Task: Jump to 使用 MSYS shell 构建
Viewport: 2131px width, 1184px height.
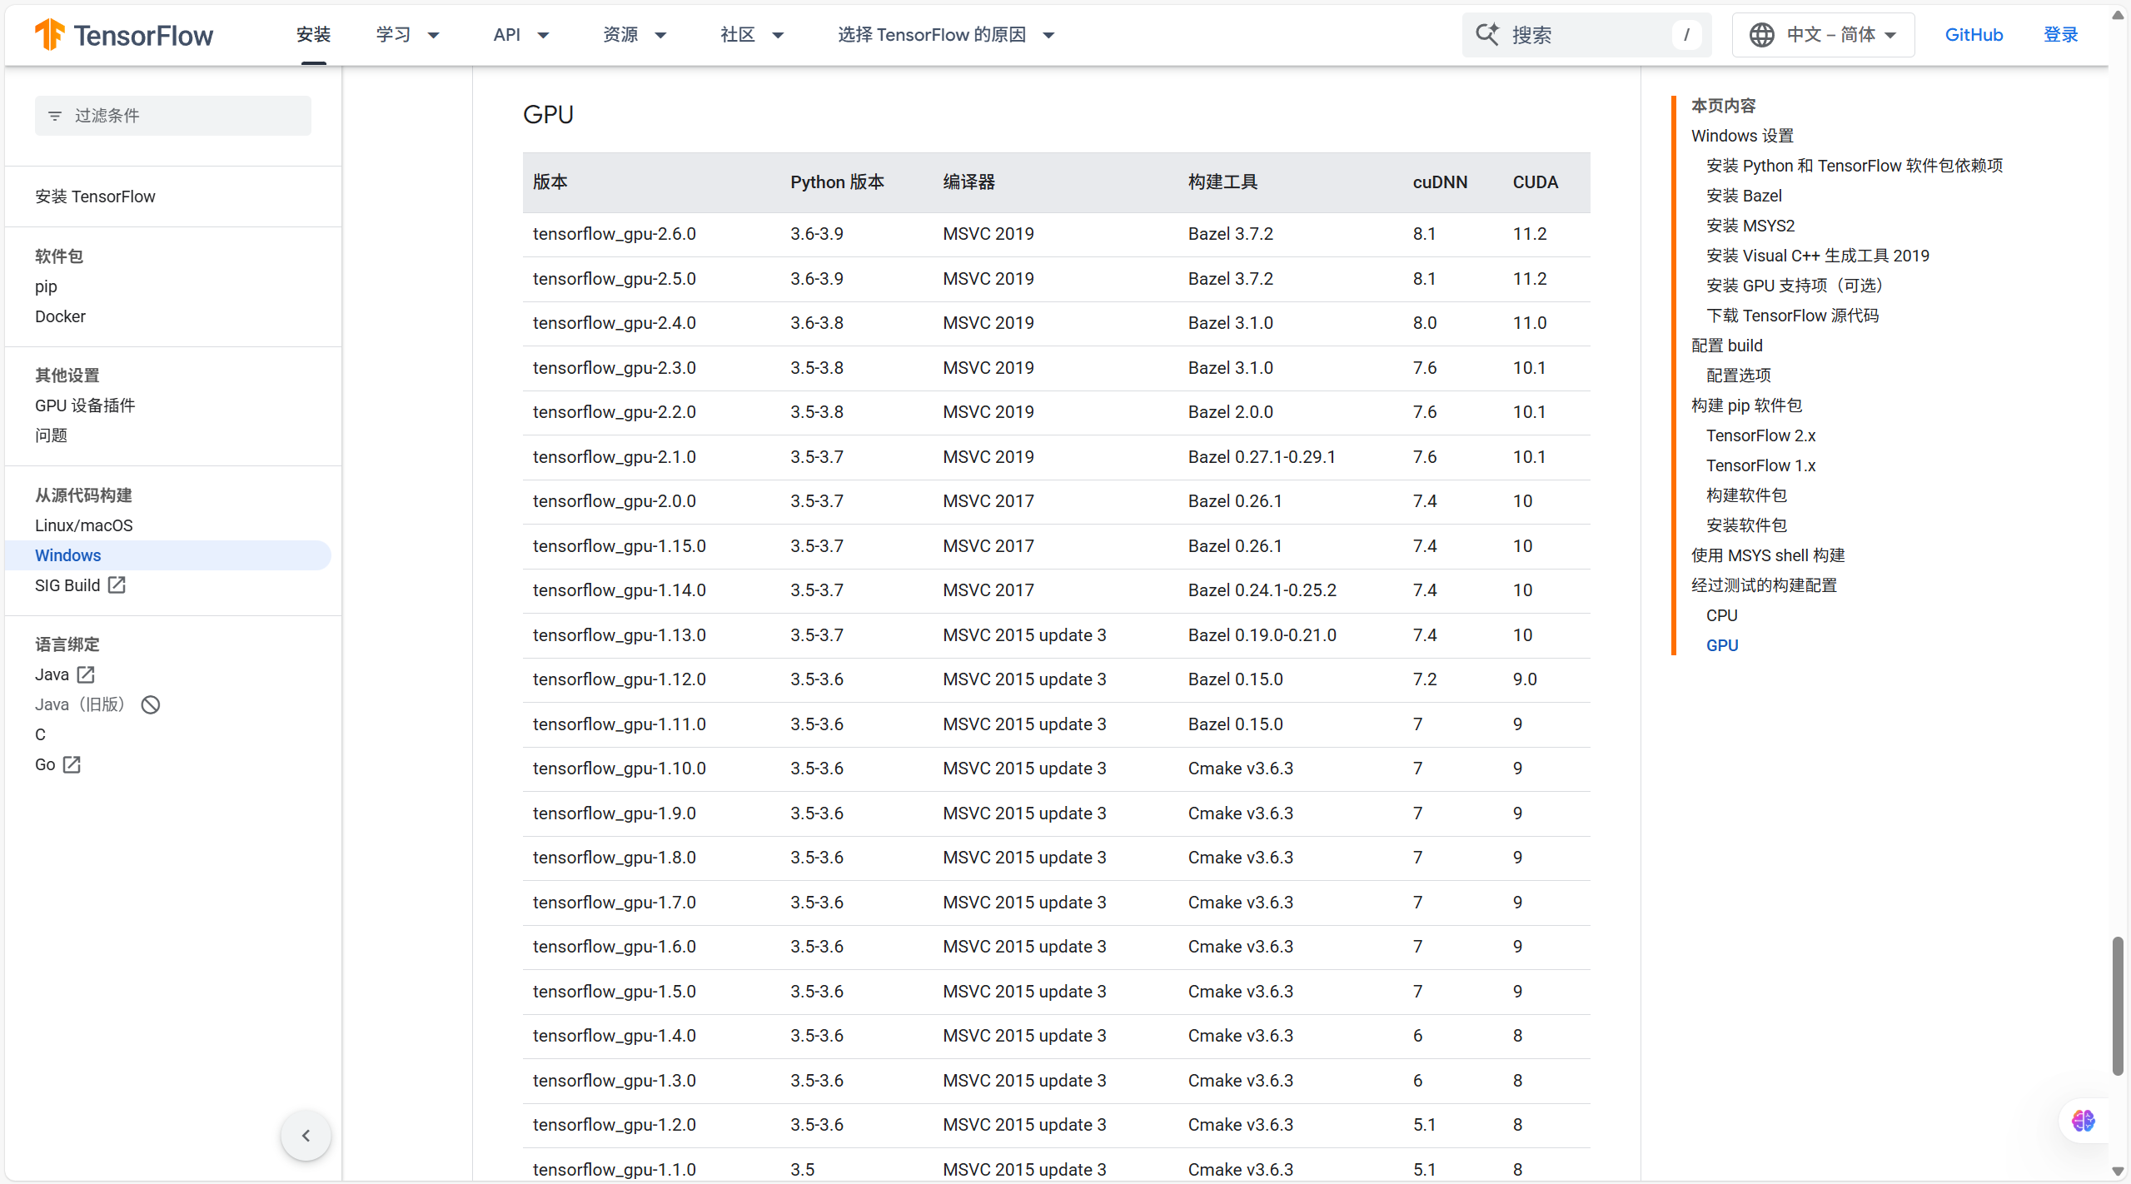Action: 1768,555
